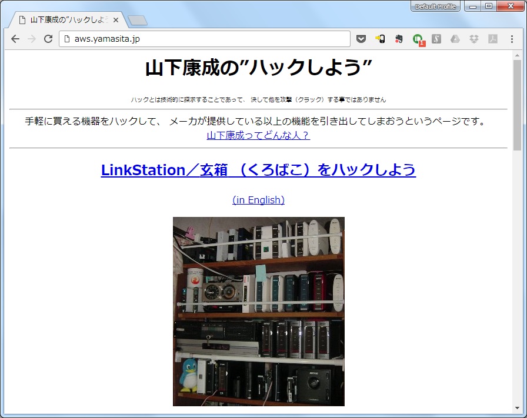Click the gray S-shaped extension icon
The image size is (527, 418).
coord(436,39)
